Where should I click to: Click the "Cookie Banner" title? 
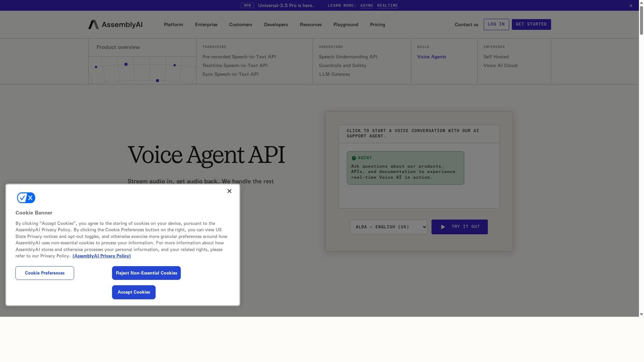34,213
